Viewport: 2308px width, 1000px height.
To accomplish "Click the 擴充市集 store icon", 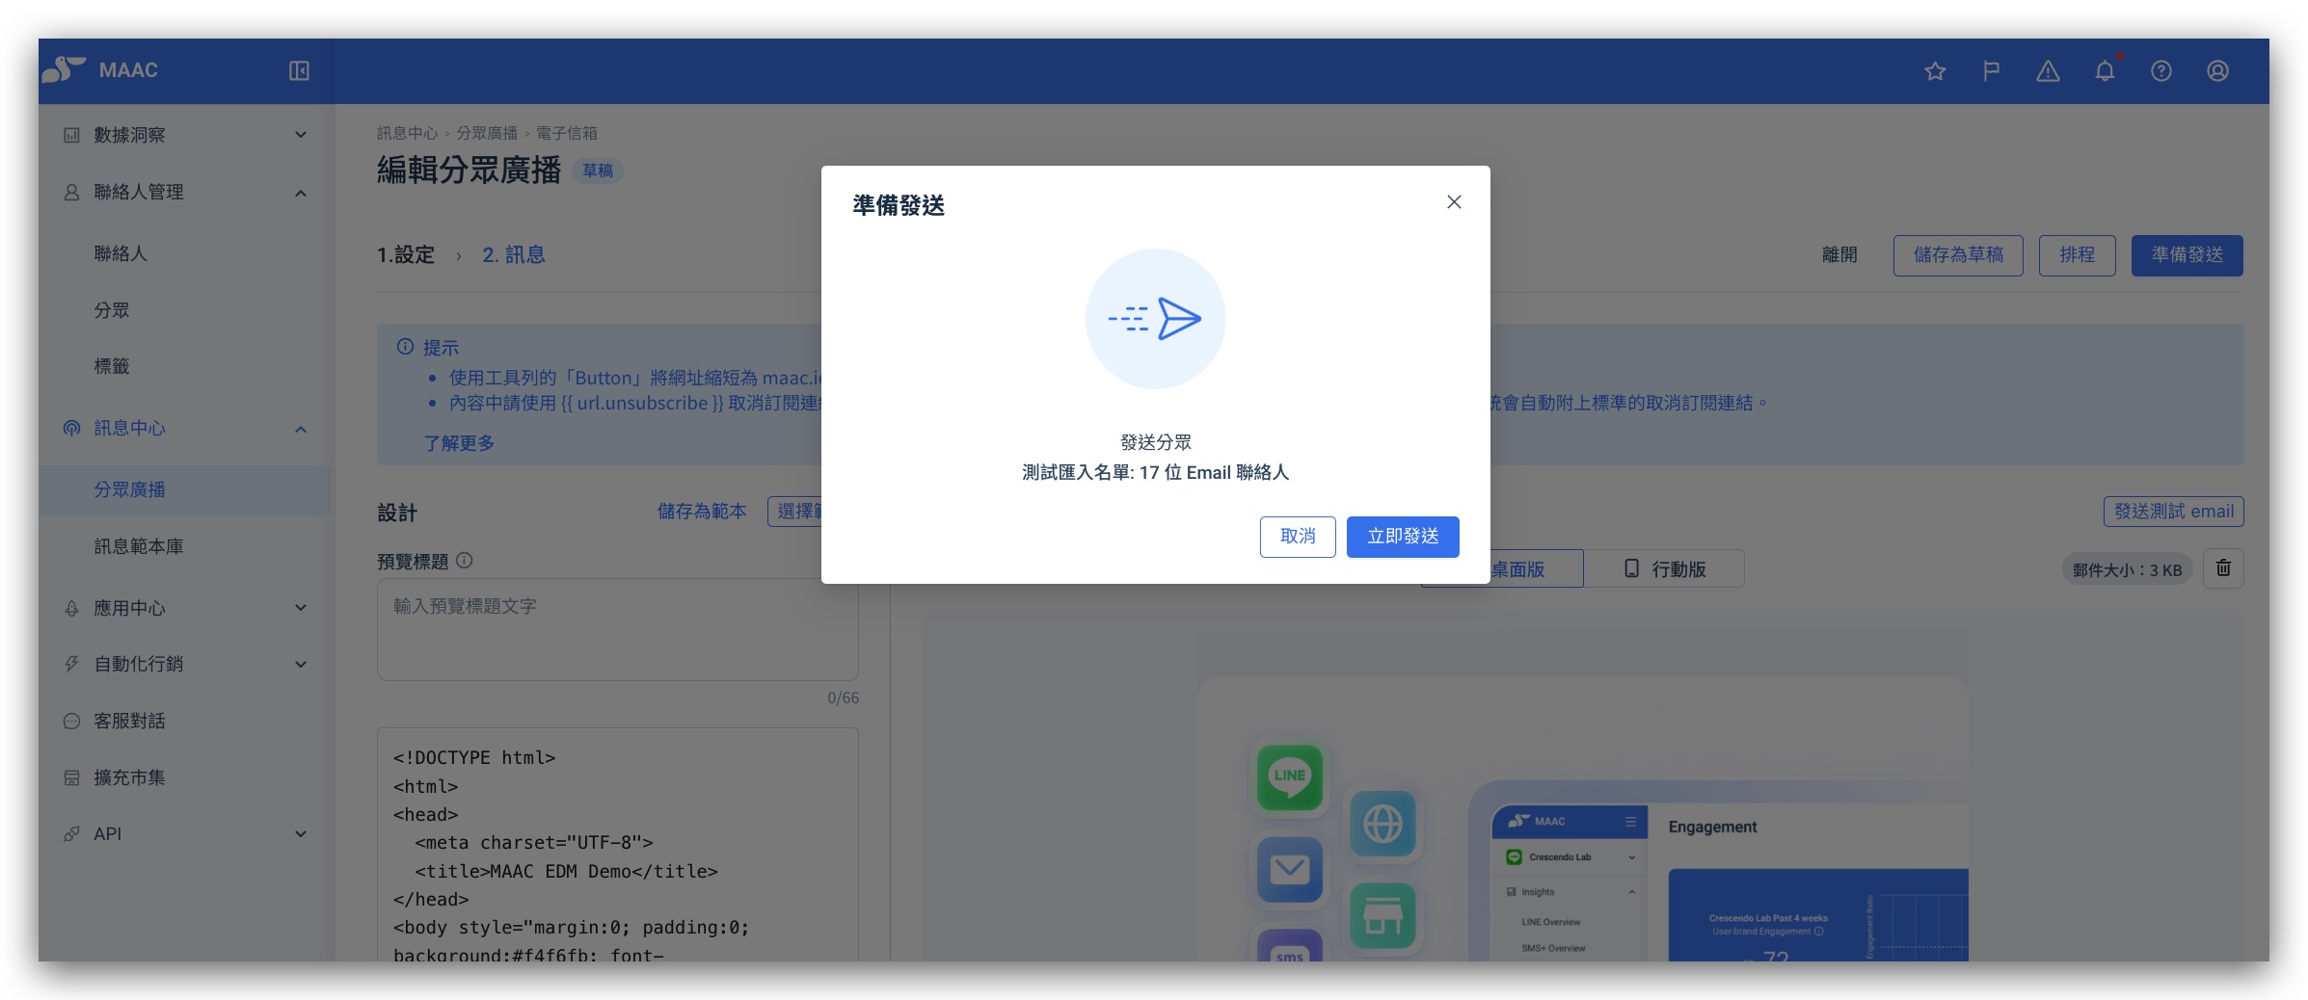I will [71, 777].
